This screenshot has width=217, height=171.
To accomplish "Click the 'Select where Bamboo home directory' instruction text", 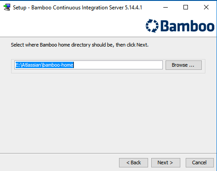I will coord(51,45).
